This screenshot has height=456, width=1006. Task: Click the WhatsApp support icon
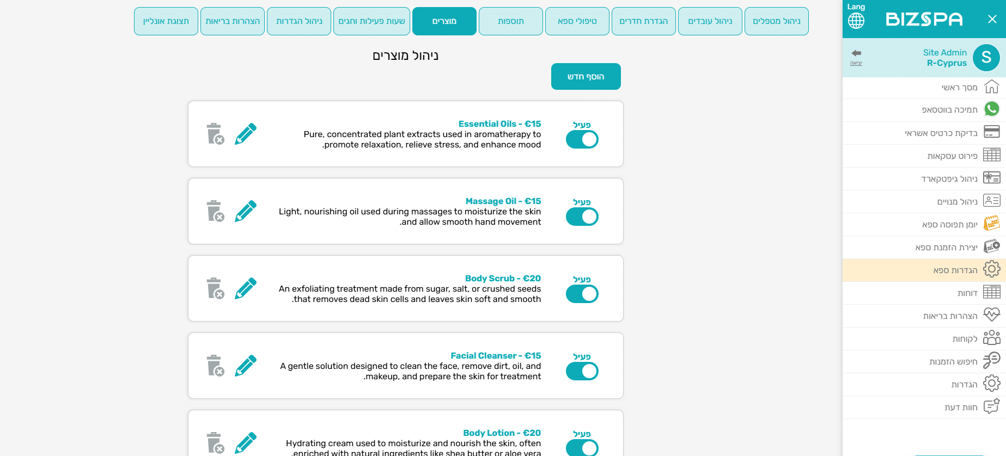click(991, 109)
